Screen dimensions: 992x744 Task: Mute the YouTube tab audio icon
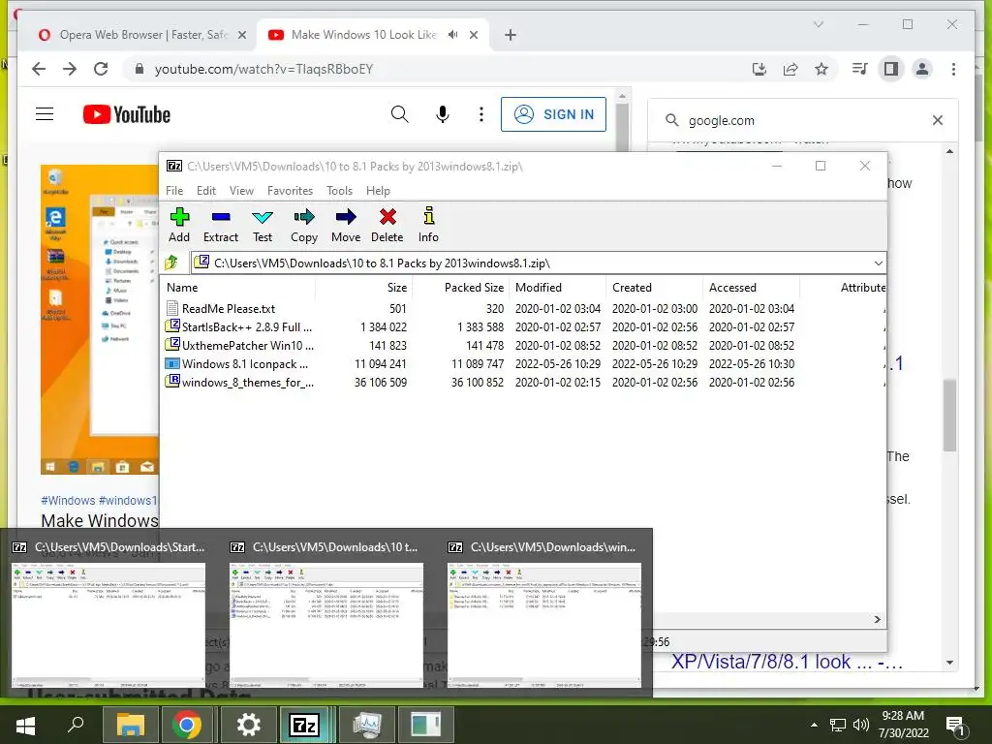click(452, 35)
